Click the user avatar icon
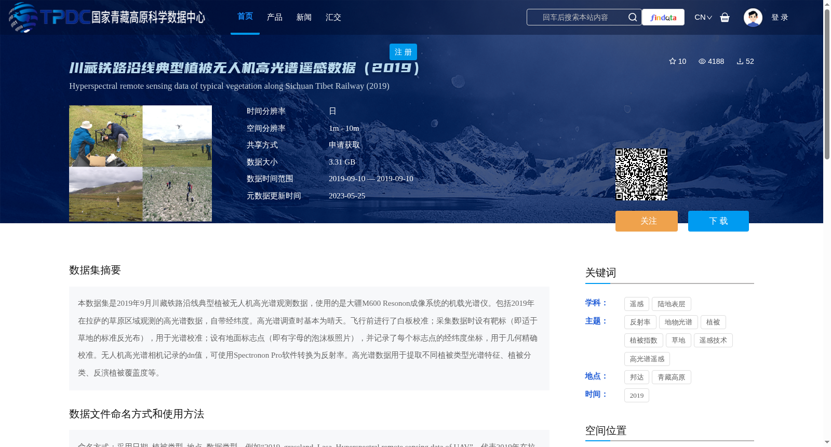This screenshot has height=447, width=831. [753, 17]
